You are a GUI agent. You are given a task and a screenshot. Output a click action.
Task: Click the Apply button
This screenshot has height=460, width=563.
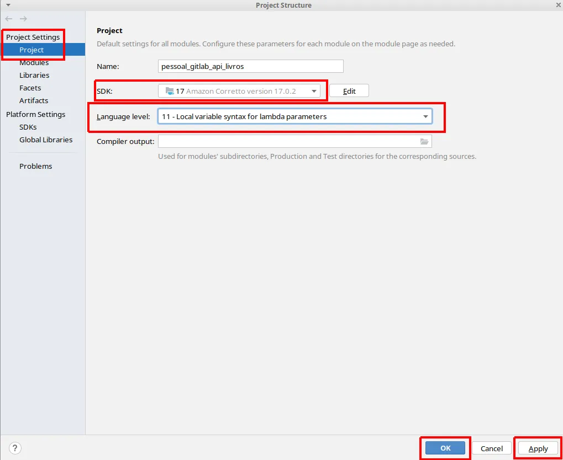pyautogui.click(x=538, y=448)
